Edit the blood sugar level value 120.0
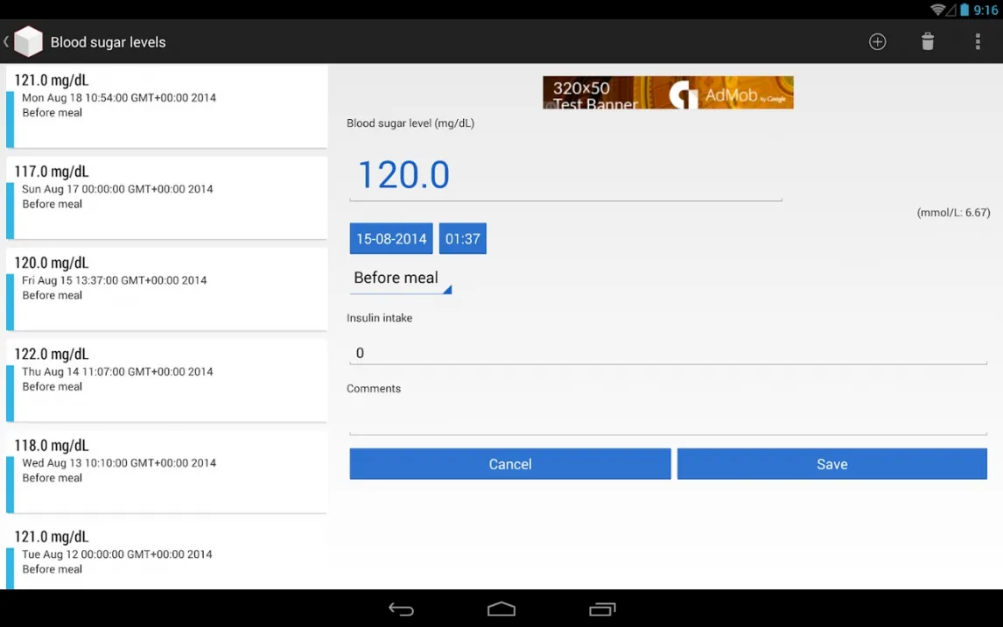The height and width of the screenshot is (627, 1003). coord(565,175)
